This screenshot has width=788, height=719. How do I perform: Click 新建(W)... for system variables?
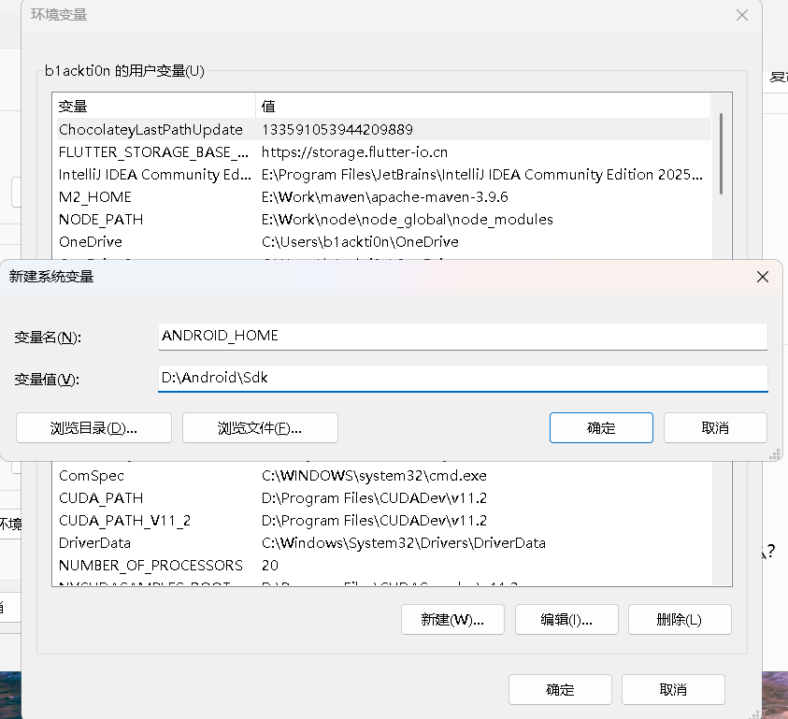click(x=452, y=620)
